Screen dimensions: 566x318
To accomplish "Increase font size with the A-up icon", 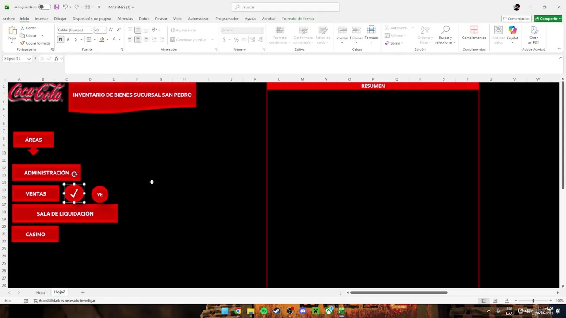I will point(111,30).
